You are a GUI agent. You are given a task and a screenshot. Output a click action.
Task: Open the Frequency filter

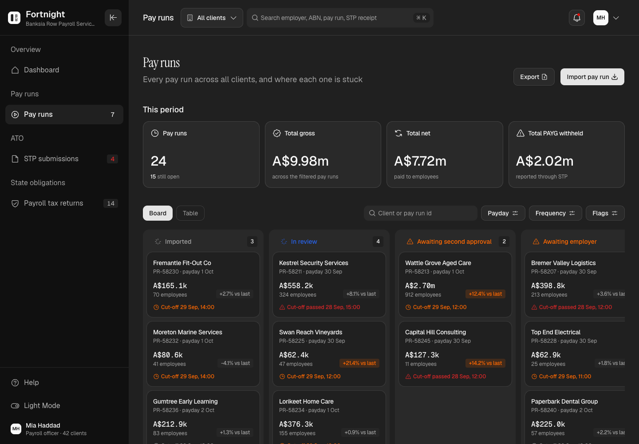556,213
